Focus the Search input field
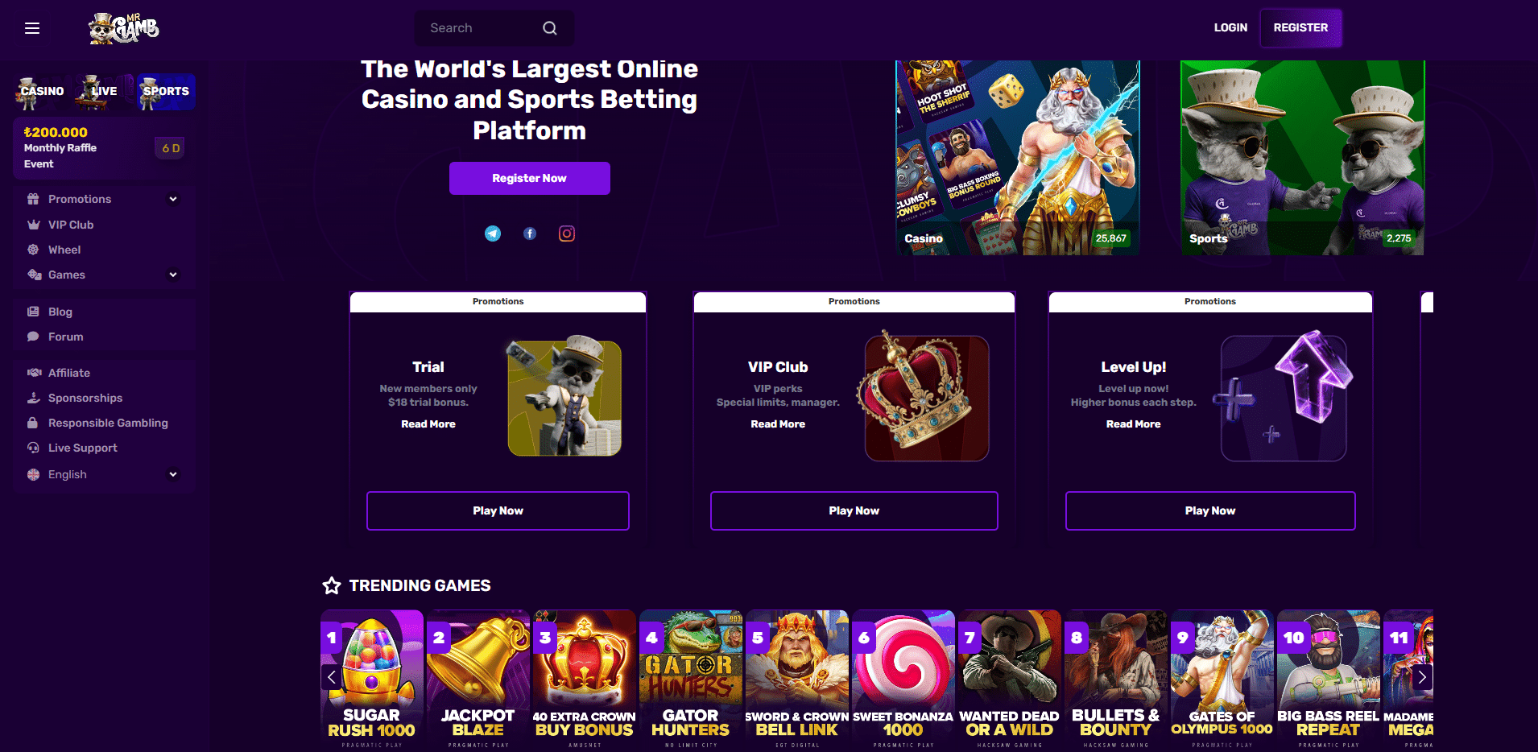This screenshot has width=1538, height=752. [x=483, y=28]
